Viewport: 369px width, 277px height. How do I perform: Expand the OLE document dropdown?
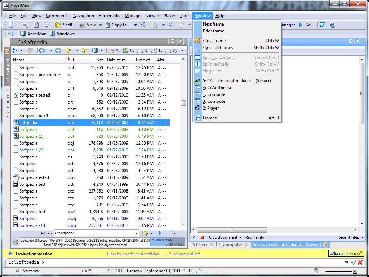pyautogui.click(x=241, y=237)
